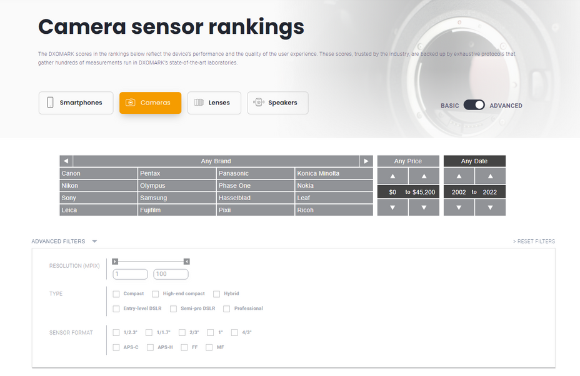Viewport: 580px width, 376px height.
Task: Click the minimum resolution input field
Action: (x=130, y=274)
